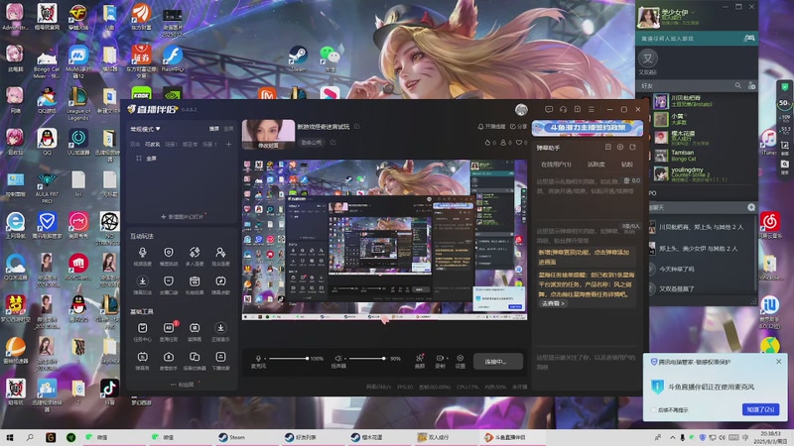The width and height of the screenshot is (794, 446).
Task: Open 弹幕点歌 tool
Action: pyautogui.click(x=220, y=284)
